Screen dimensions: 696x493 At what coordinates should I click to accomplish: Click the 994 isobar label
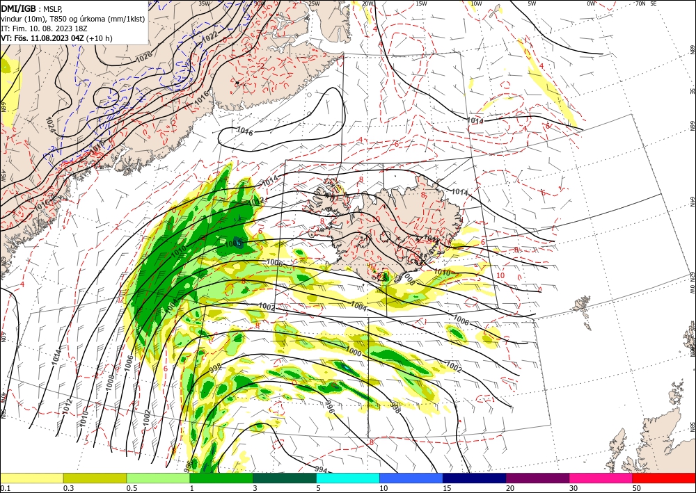(322, 469)
